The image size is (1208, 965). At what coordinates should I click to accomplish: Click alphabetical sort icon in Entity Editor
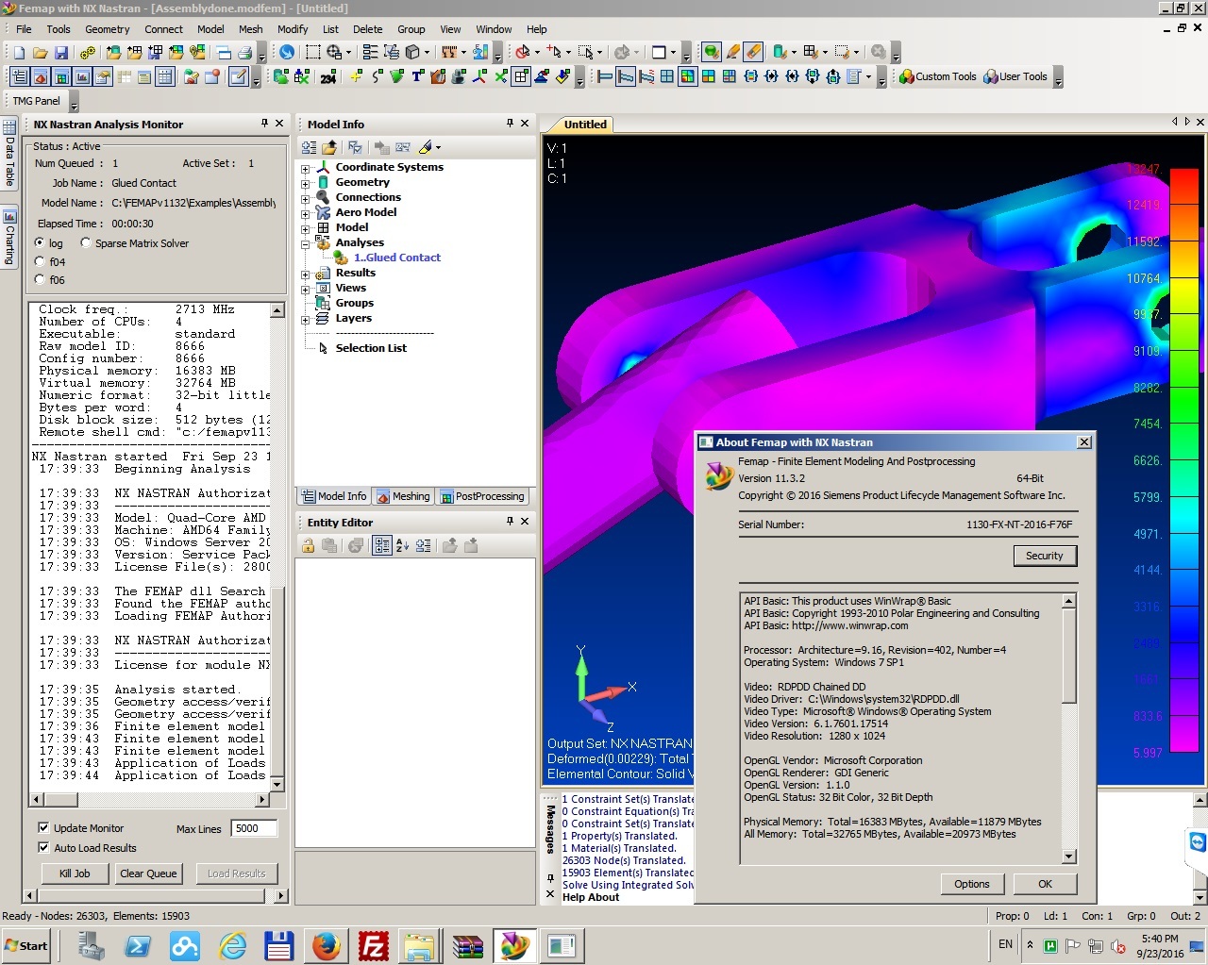[x=403, y=546]
